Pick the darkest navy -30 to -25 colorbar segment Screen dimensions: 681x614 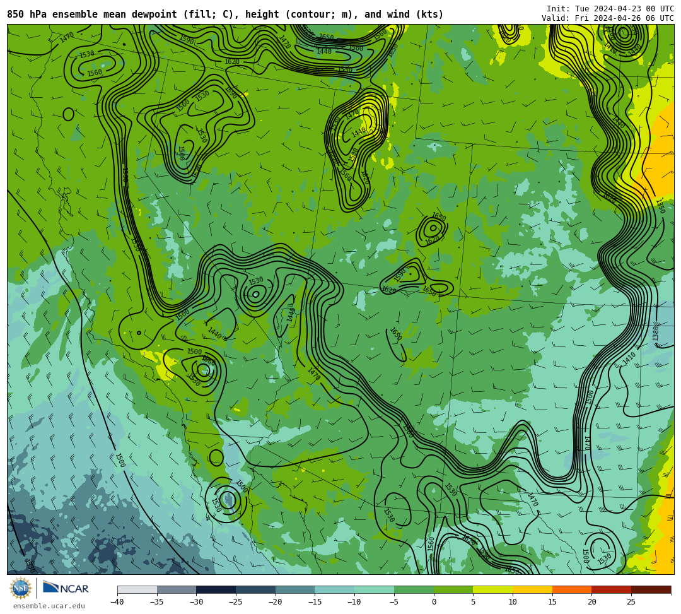216,589
